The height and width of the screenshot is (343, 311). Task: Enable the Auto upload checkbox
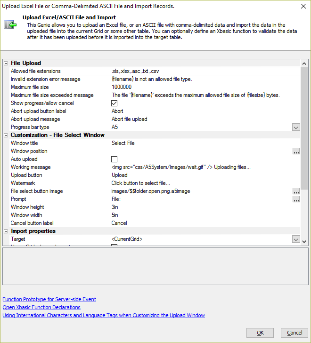click(115, 159)
